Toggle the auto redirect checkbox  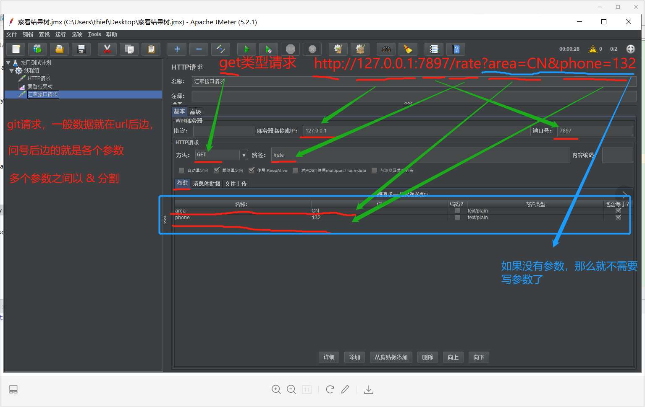[181, 170]
